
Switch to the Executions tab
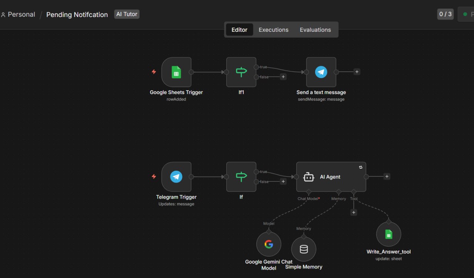(273, 30)
